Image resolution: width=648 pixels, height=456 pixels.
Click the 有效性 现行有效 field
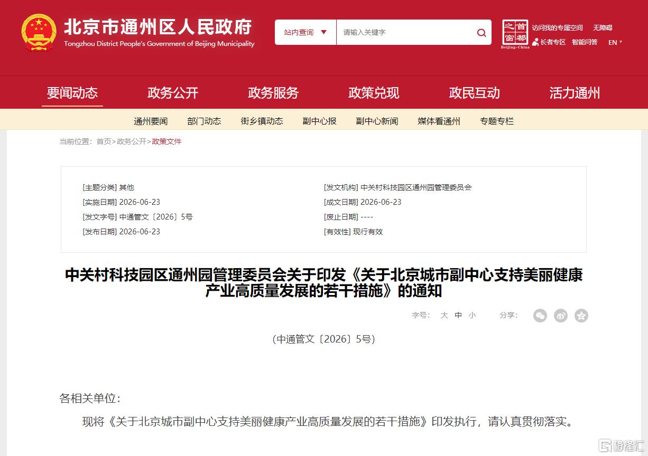point(353,232)
